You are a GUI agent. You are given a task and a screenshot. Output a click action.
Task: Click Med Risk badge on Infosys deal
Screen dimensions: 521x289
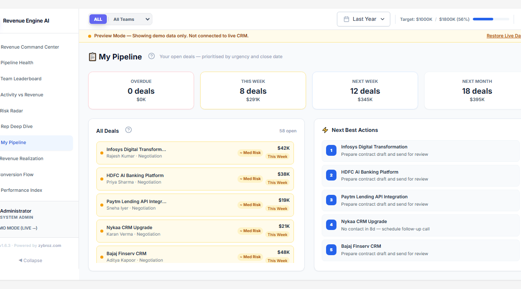click(251, 153)
